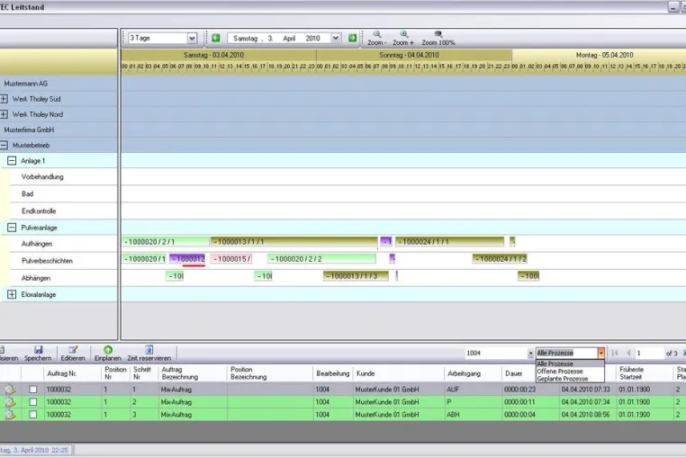Screen dimensions: 686x457
Task: Reset view with Zoom 100% icon
Action: pyautogui.click(x=438, y=34)
